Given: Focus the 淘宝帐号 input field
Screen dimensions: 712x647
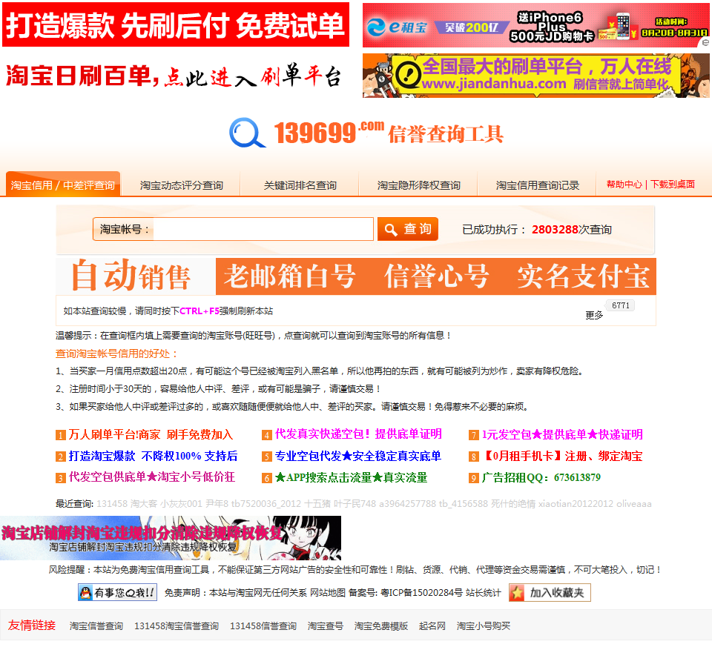Looking at the screenshot, I should click(263, 229).
